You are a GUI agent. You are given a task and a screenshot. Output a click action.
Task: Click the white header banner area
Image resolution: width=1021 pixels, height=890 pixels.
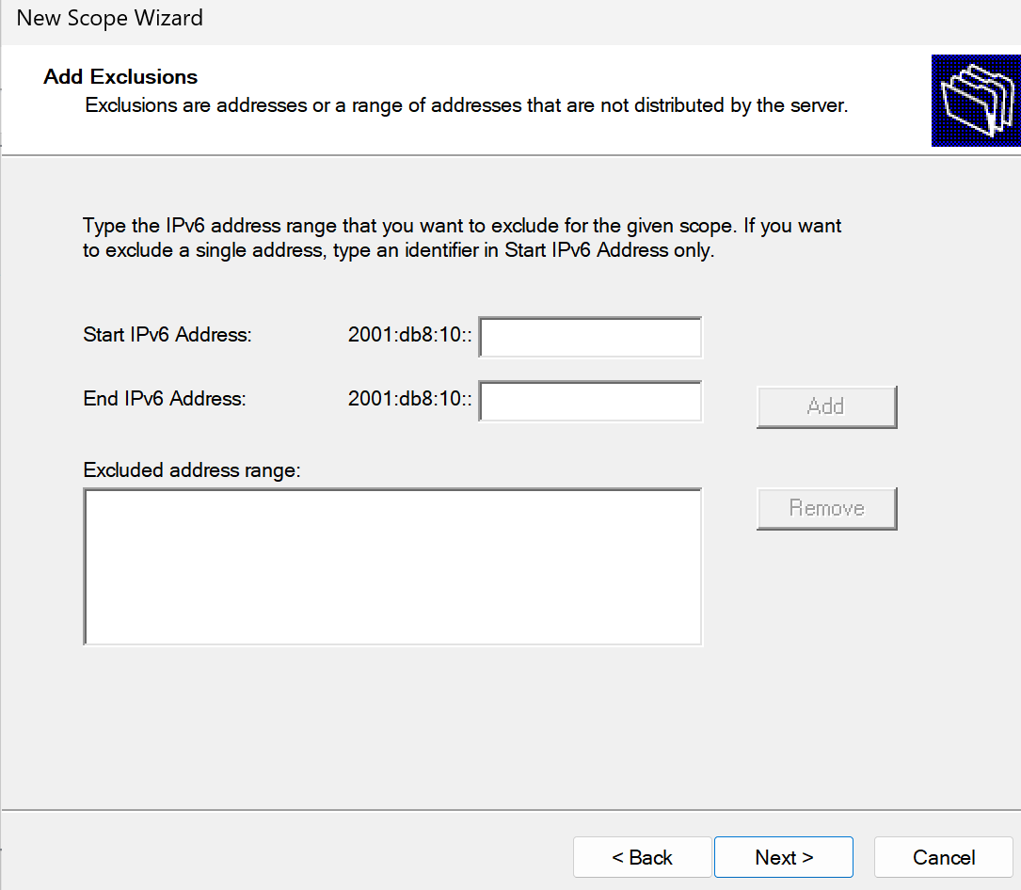click(x=466, y=100)
